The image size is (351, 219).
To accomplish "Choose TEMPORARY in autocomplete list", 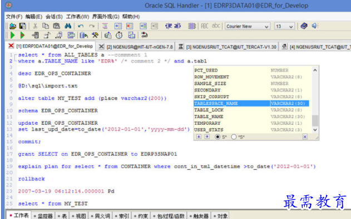I will [251, 123].
